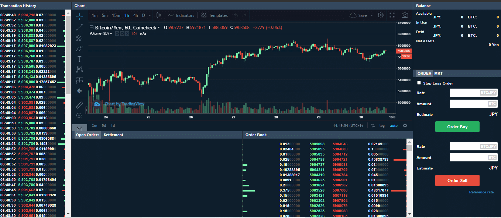
Task: Open the Templates menu
Action: (x=215, y=15)
